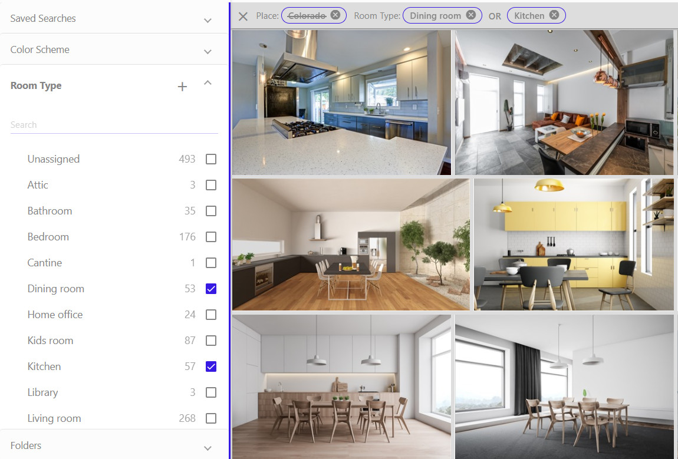Open the kitchen with range hood photo
Image resolution: width=678 pixels, height=459 pixels.
(341, 103)
